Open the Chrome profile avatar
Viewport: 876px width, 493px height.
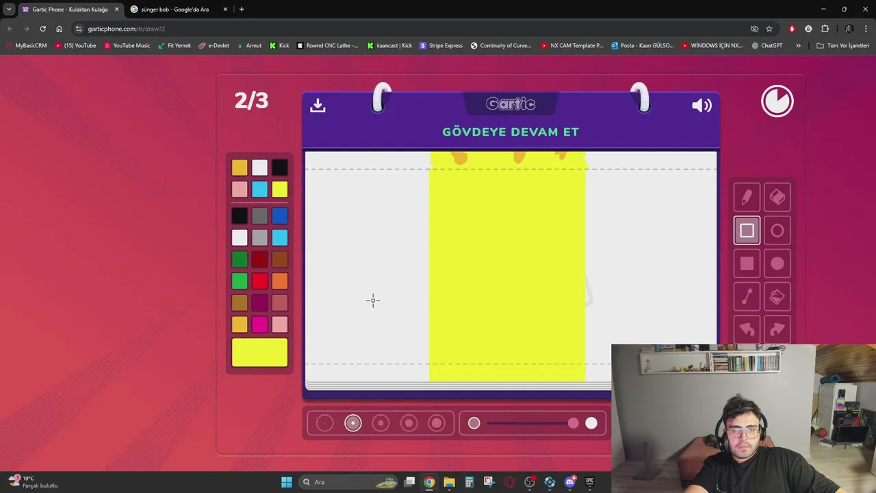(x=849, y=29)
